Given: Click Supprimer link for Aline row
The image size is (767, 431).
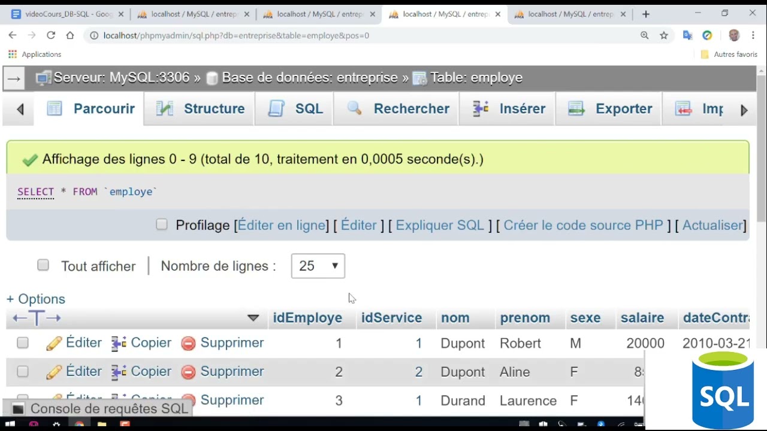Looking at the screenshot, I should click(x=232, y=371).
